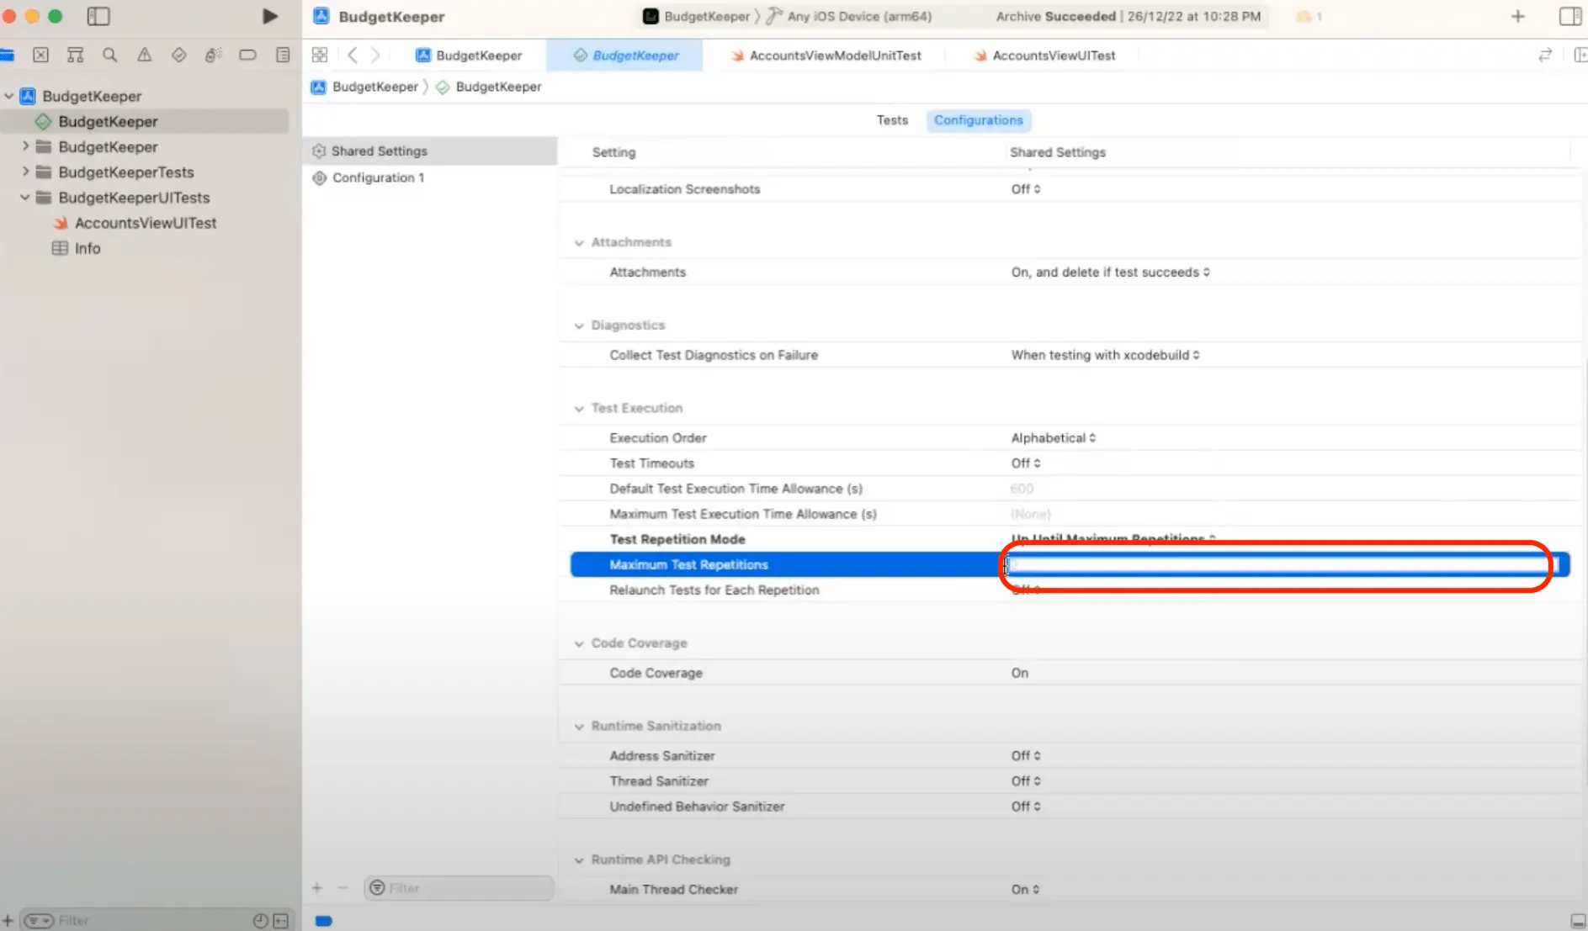
Task: Click the plus button in title bar
Action: click(x=1517, y=16)
